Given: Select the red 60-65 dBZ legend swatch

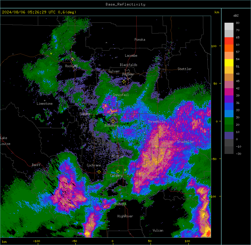Looking at the screenshot, I should [229, 41].
